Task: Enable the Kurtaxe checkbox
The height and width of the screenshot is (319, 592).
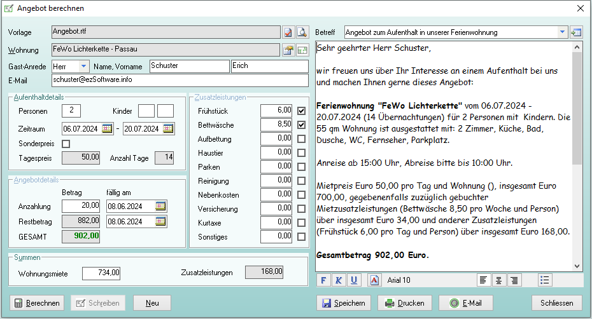Action: pyautogui.click(x=301, y=222)
